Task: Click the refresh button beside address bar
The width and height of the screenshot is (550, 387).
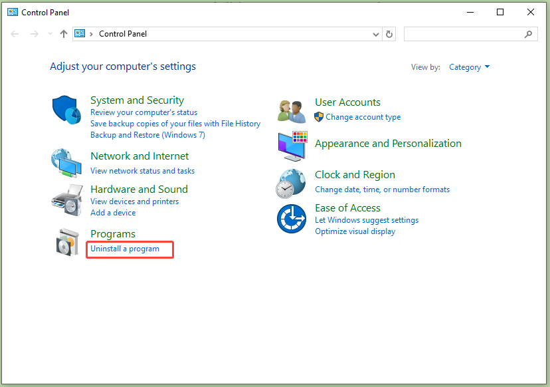Action: 389,34
